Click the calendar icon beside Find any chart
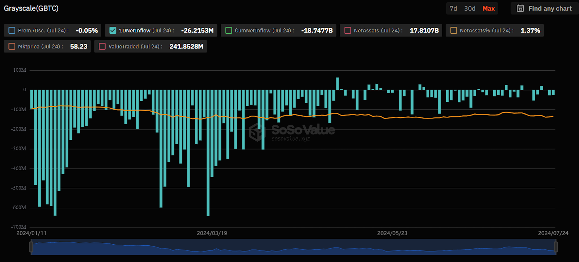The image size is (579, 262). pos(520,8)
